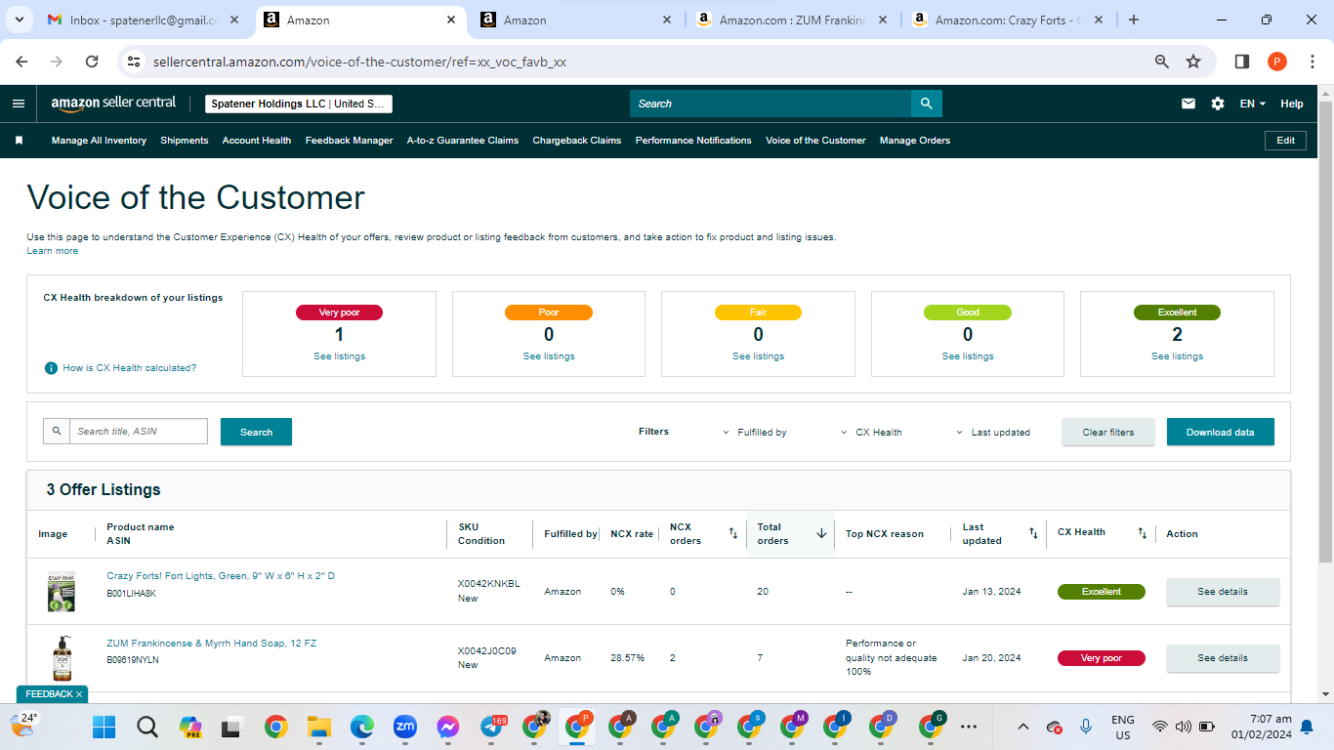Viewport: 1334px width, 750px height.
Task: See listings under the Excellent card
Action: tap(1177, 356)
